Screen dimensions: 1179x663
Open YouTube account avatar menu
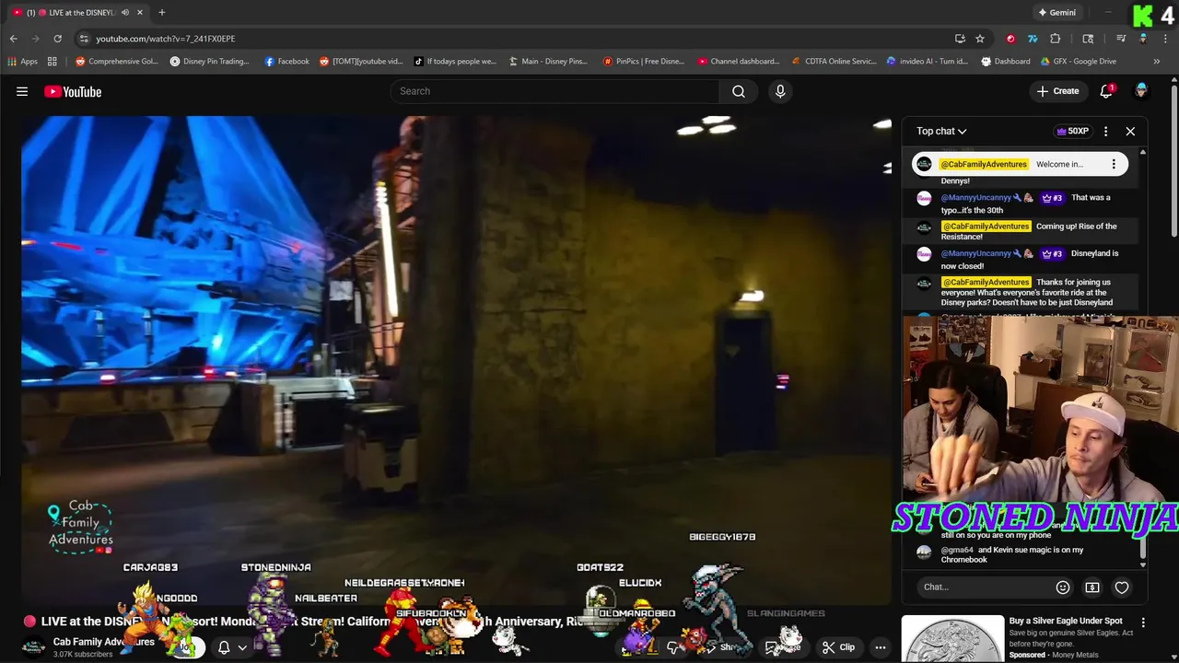point(1141,91)
